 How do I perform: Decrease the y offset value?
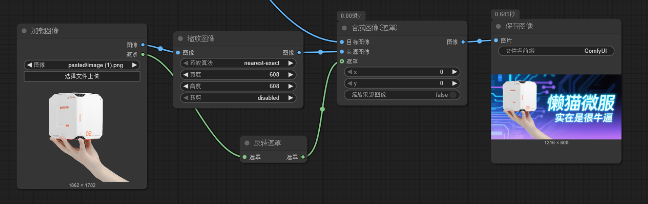point(349,83)
